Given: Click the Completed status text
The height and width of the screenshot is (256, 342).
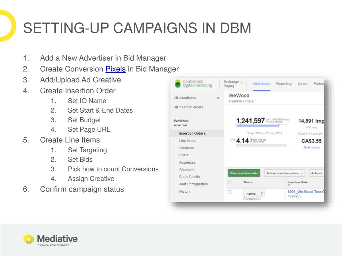Looking at the screenshot, I should [252, 199].
